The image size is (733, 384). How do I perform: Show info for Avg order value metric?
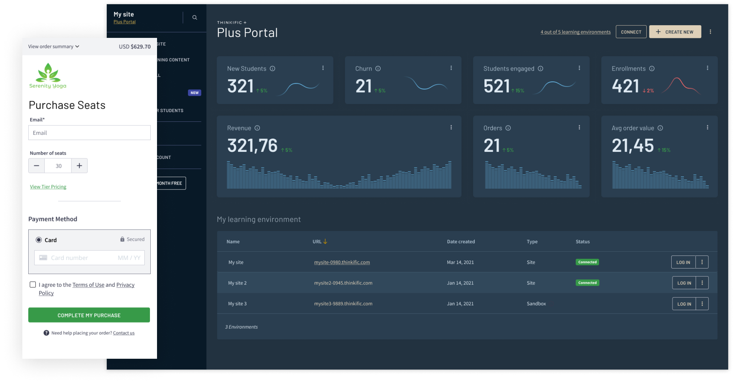(x=660, y=128)
